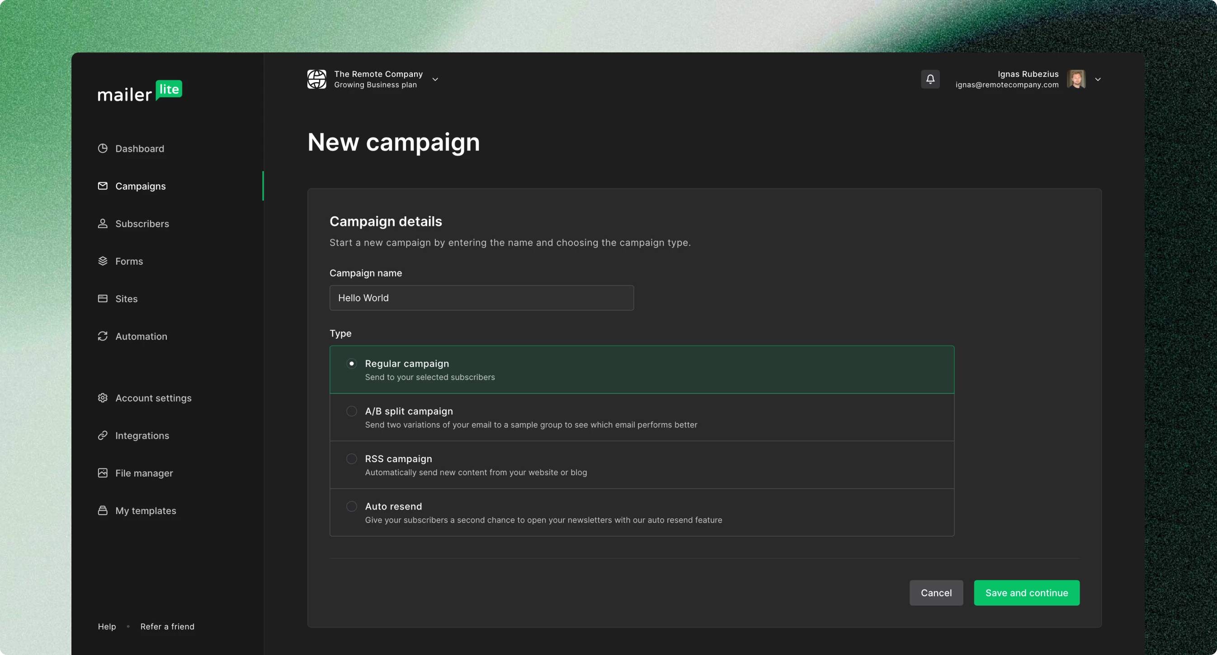Open the Refer a friend link
Image resolution: width=1217 pixels, height=655 pixels.
click(167, 626)
